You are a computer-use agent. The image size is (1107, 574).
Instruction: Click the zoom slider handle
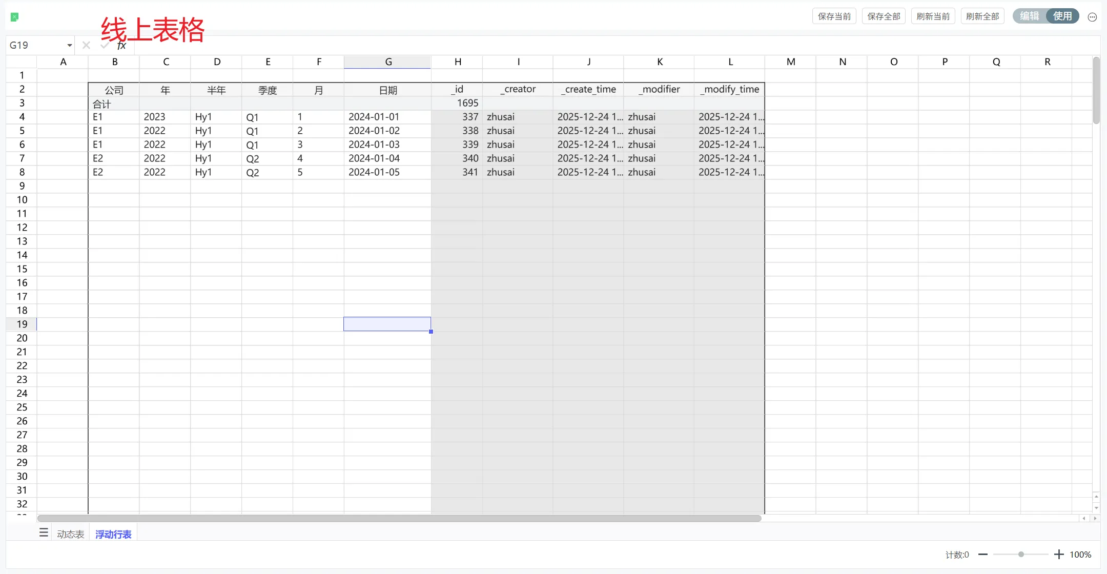point(1021,555)
